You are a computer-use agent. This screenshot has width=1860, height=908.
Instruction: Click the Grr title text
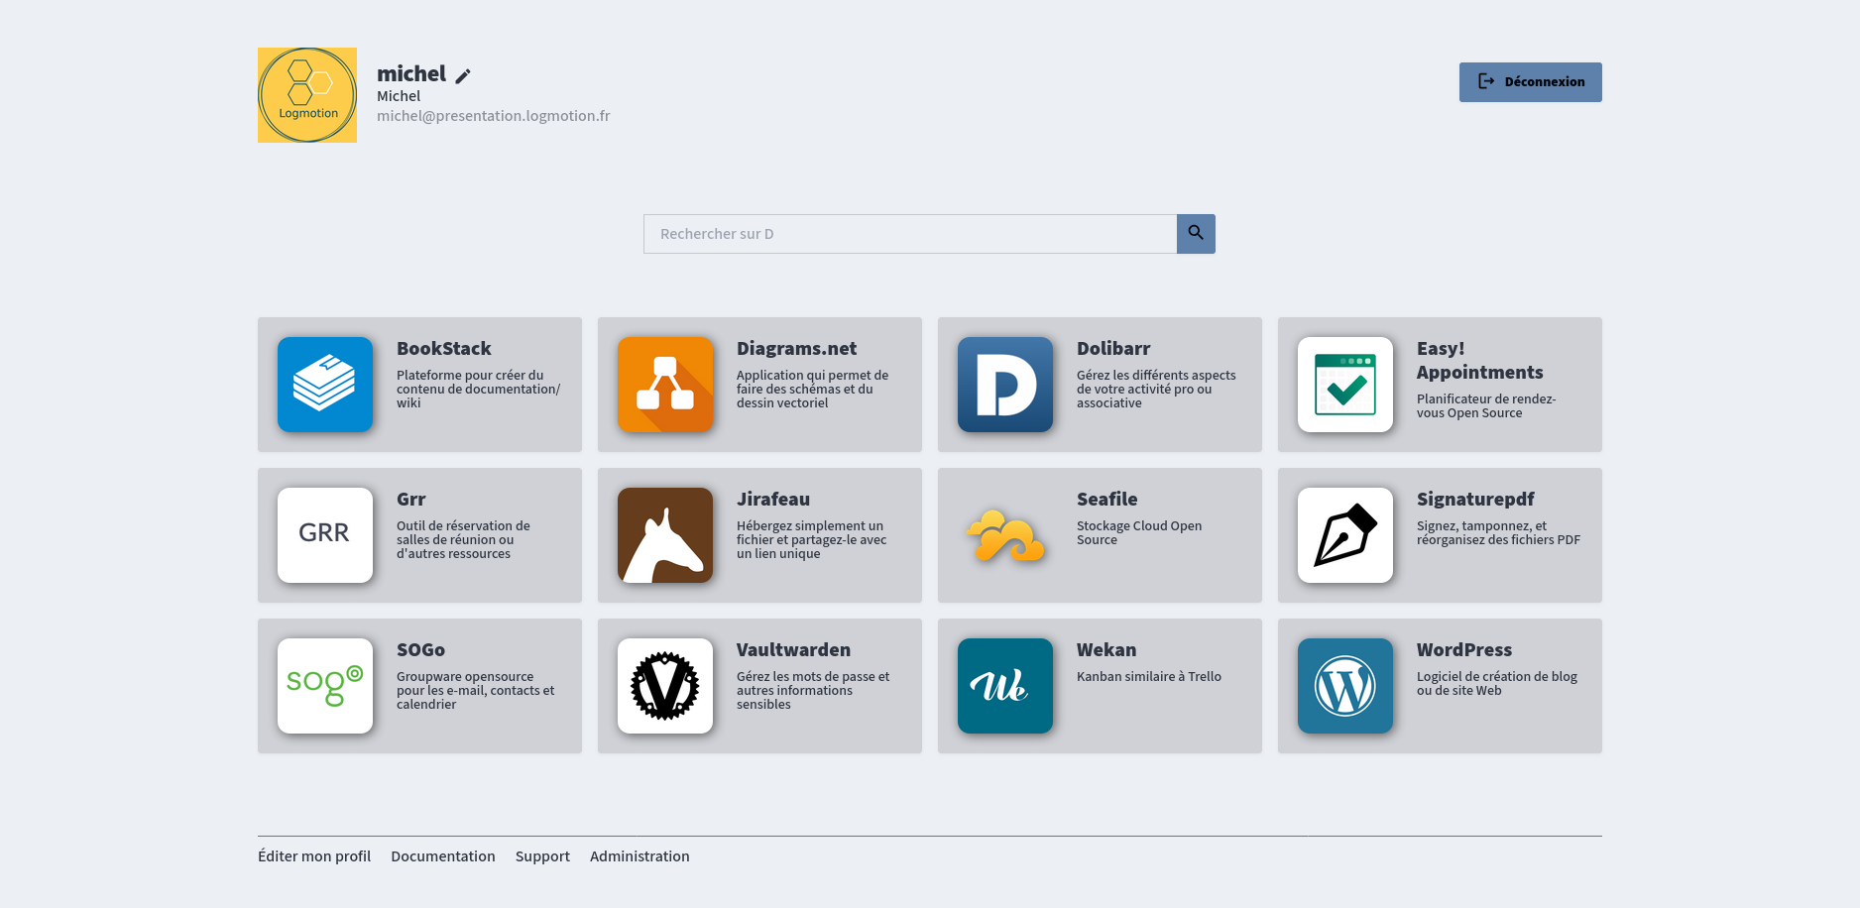click(x=411, y=500)
